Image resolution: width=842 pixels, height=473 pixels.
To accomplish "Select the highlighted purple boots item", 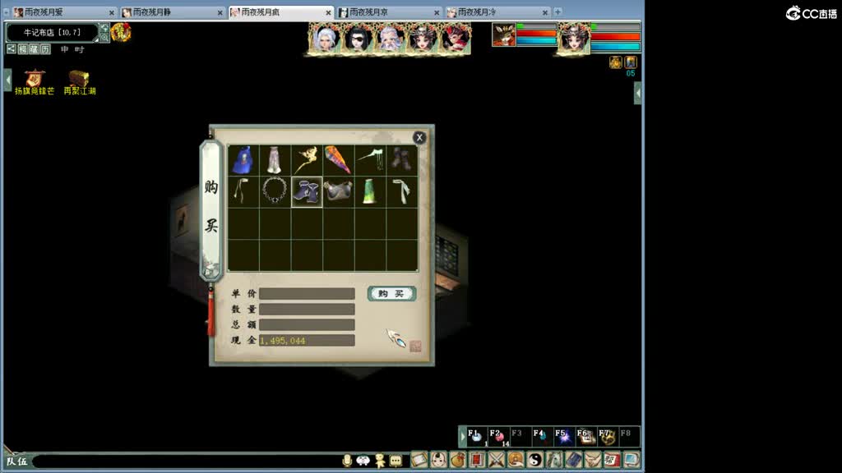I will [x=307, y=191].
